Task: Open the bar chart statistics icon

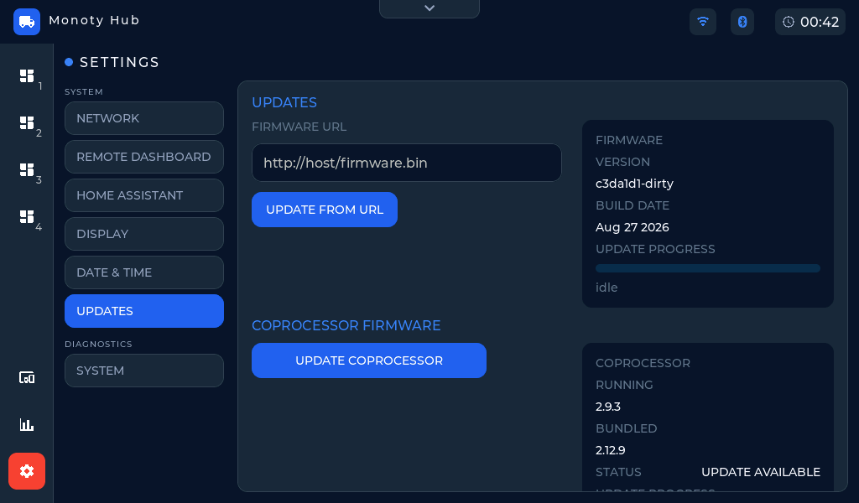Action: point(27,425)
